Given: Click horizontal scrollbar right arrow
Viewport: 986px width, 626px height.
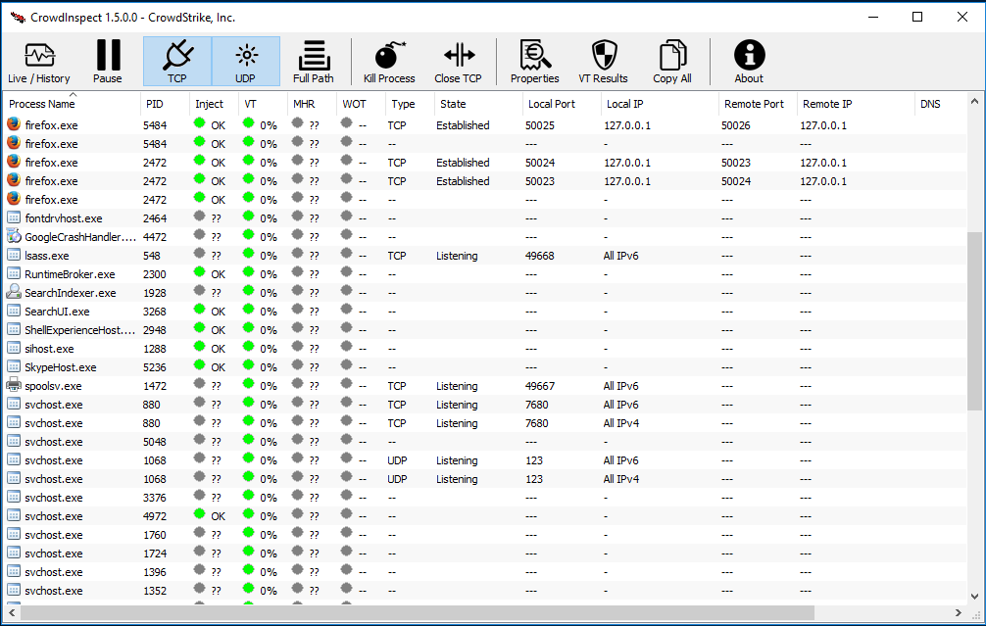Looking at the screenshot, I should (959, 612).
